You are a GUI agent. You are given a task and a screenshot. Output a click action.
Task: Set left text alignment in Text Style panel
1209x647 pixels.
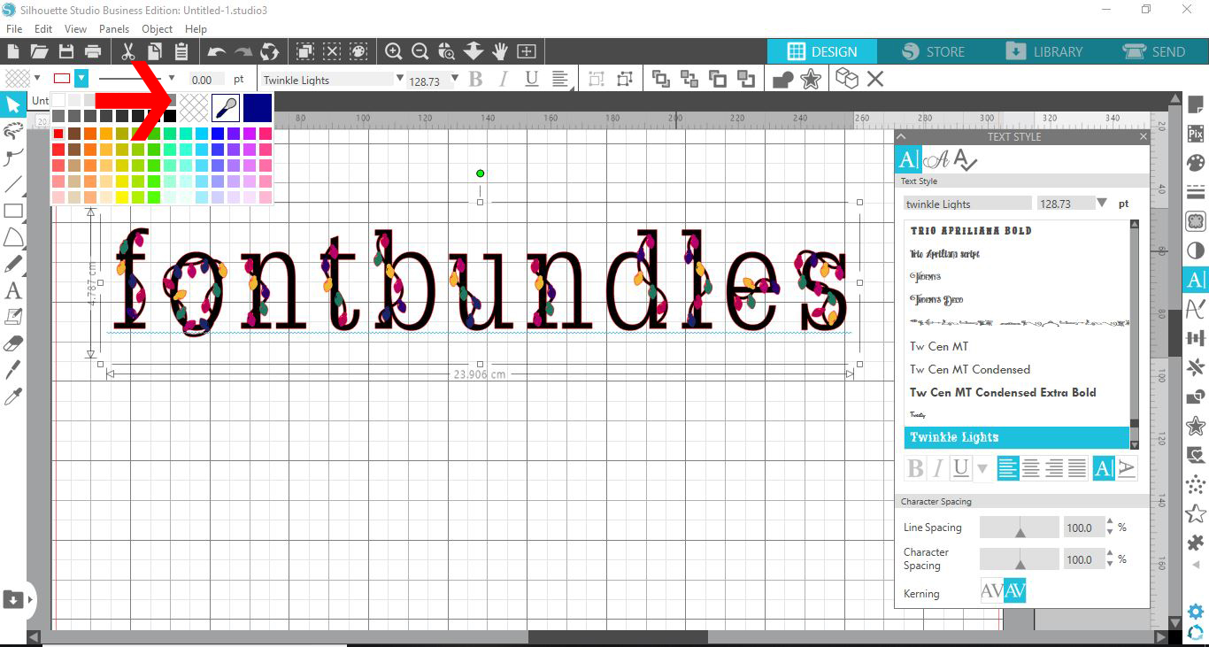tap(1008, 468)
